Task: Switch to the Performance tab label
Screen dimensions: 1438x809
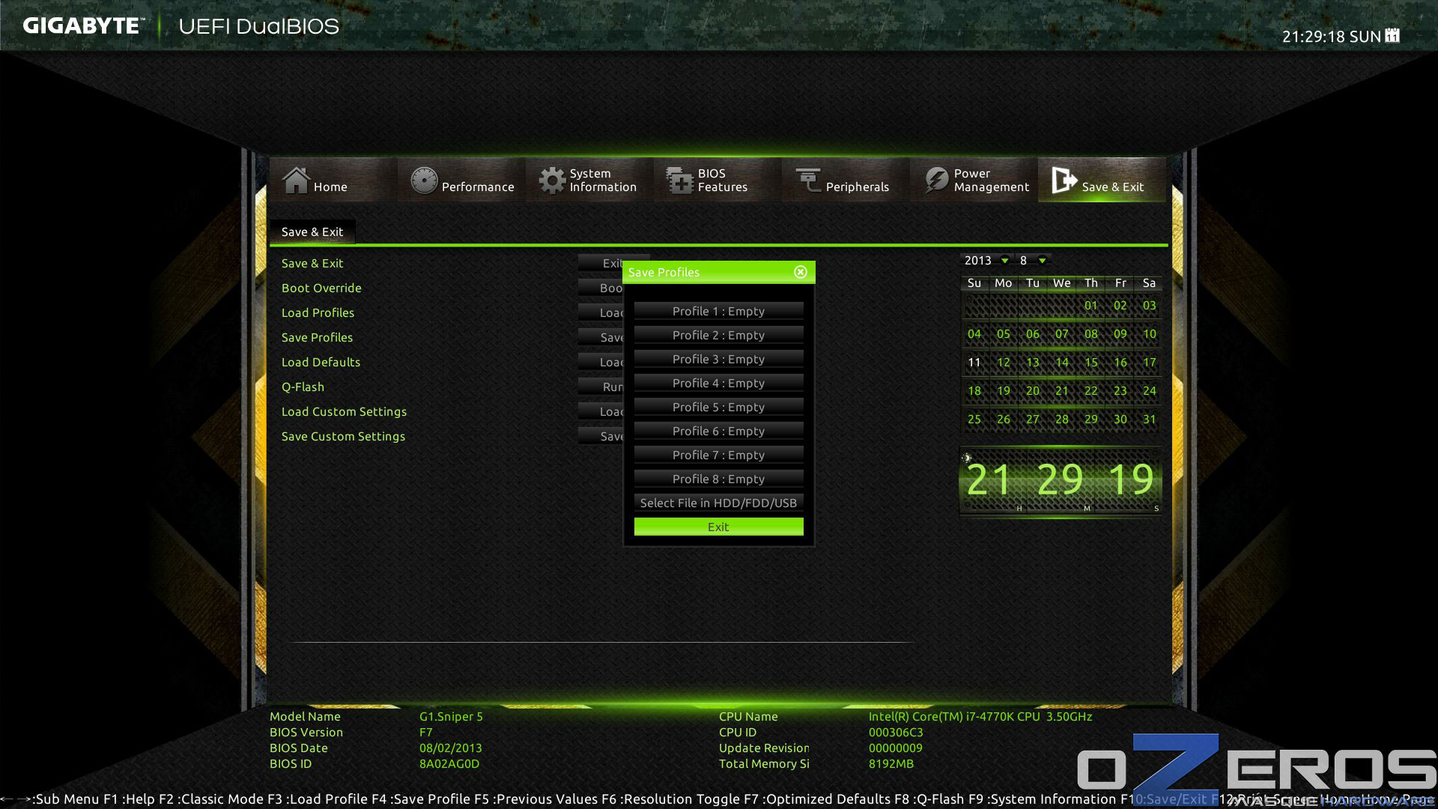Action: [478, 187]
